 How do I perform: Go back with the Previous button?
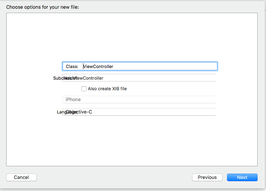click(x=207, y=177)
